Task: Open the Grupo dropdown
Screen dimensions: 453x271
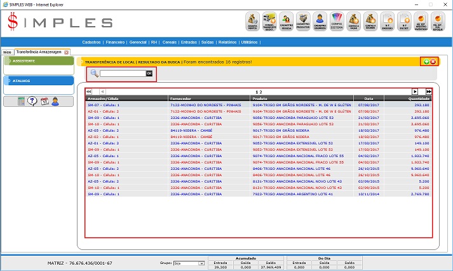Action: (x=189, y=263)
